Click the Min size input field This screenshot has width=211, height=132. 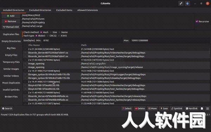82,40
